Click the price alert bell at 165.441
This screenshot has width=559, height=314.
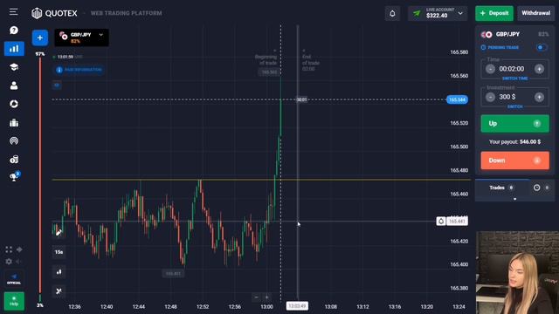click(x=441, y=222)
